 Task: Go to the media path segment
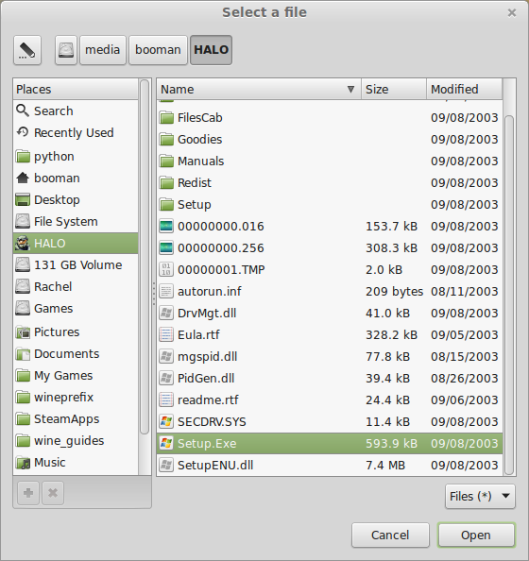[x=103, y=50]
